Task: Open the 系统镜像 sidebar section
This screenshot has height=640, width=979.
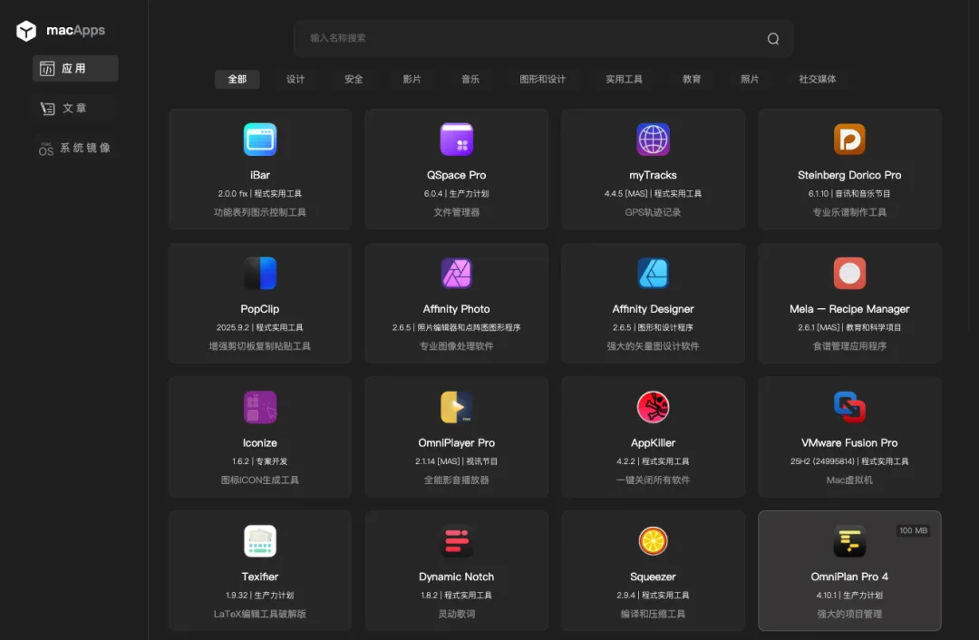Action: point(75,149)
